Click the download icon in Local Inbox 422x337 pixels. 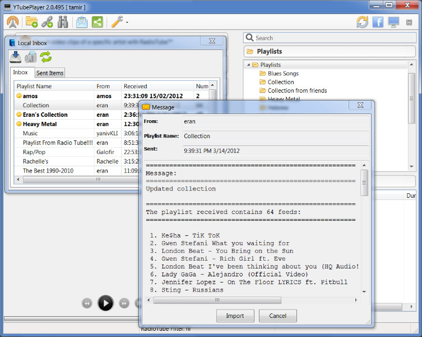(16, 57)
